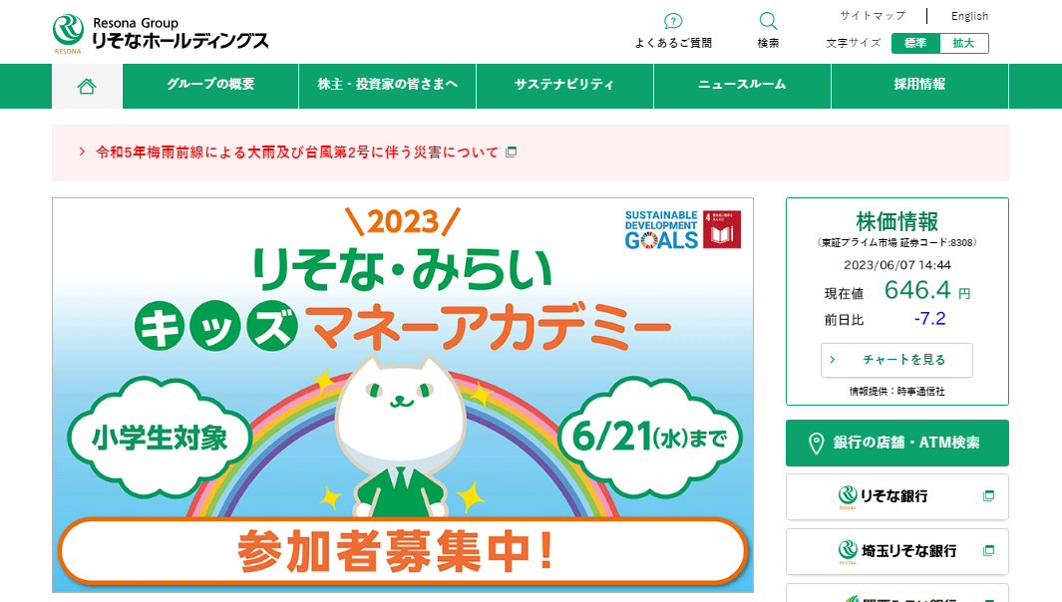Image resolution: width=1062 pixels, height=602 pixels.
Task: Set text size to 標準
Action: (x=915, y=43)
